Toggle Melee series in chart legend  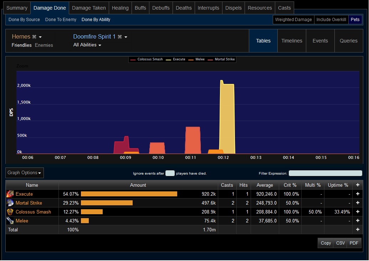[x=196, y=59]
